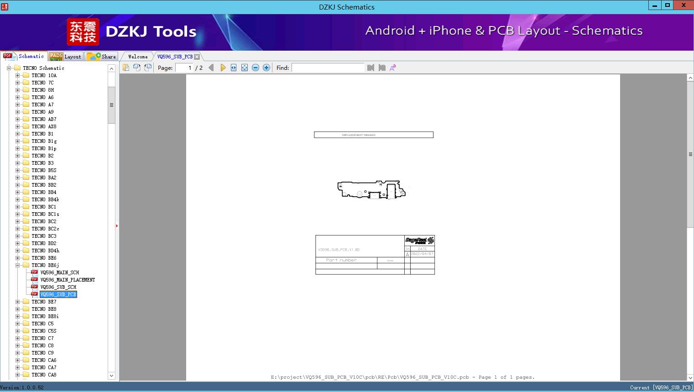Viewport: 694px width, 392px height.
Task: Click the zoom out minus icon
Action: tap(256, 68)
